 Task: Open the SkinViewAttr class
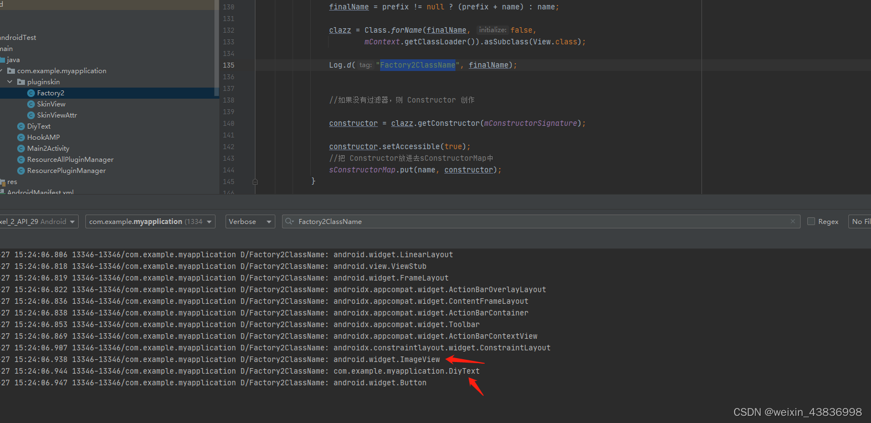click(x=57, y=115)
